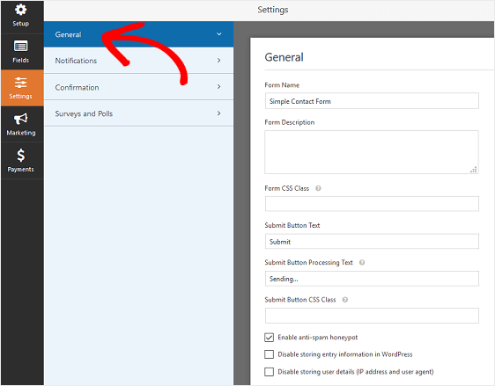Check Disable storing entry information in WordPress
Screen dimensions: 495x386
pyautogui.click(x=269, y=354)
